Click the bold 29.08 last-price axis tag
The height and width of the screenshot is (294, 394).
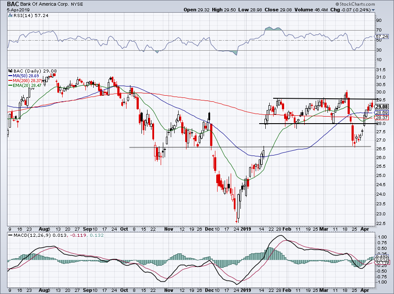[x=382, y=107]
